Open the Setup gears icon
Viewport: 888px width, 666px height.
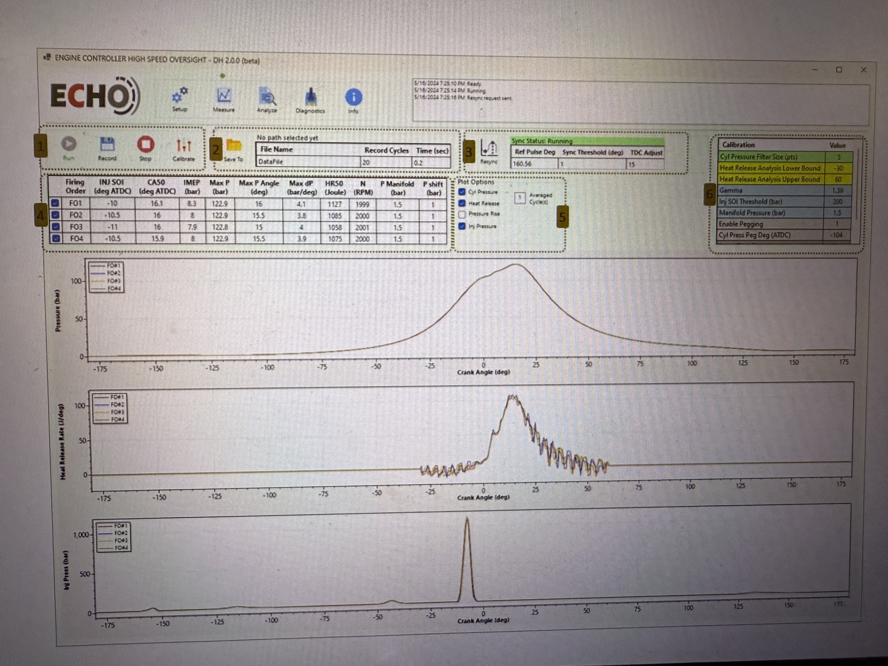(x=179, y=95)
